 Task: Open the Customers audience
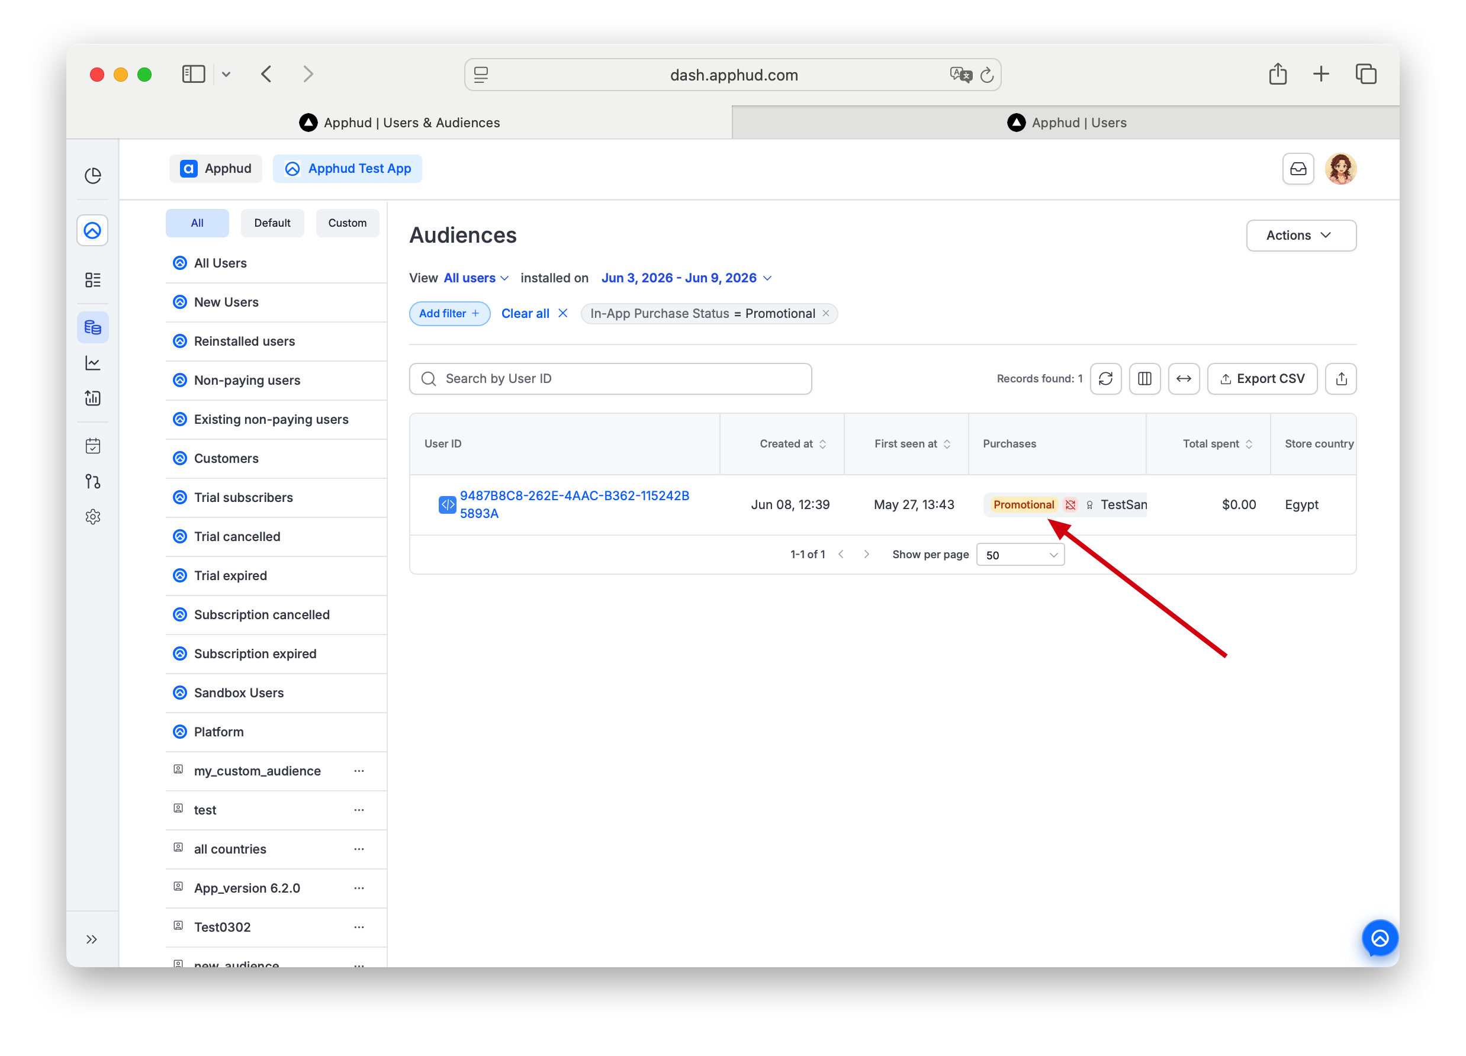pos(276,459)
